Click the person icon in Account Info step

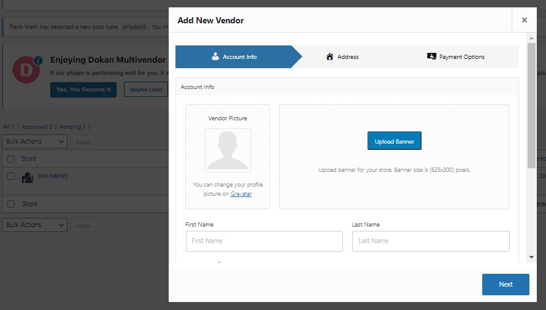click(x=215, y=56)
